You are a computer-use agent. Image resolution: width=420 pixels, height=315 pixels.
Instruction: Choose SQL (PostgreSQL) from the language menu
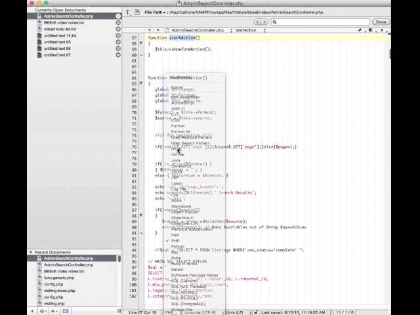188,304
